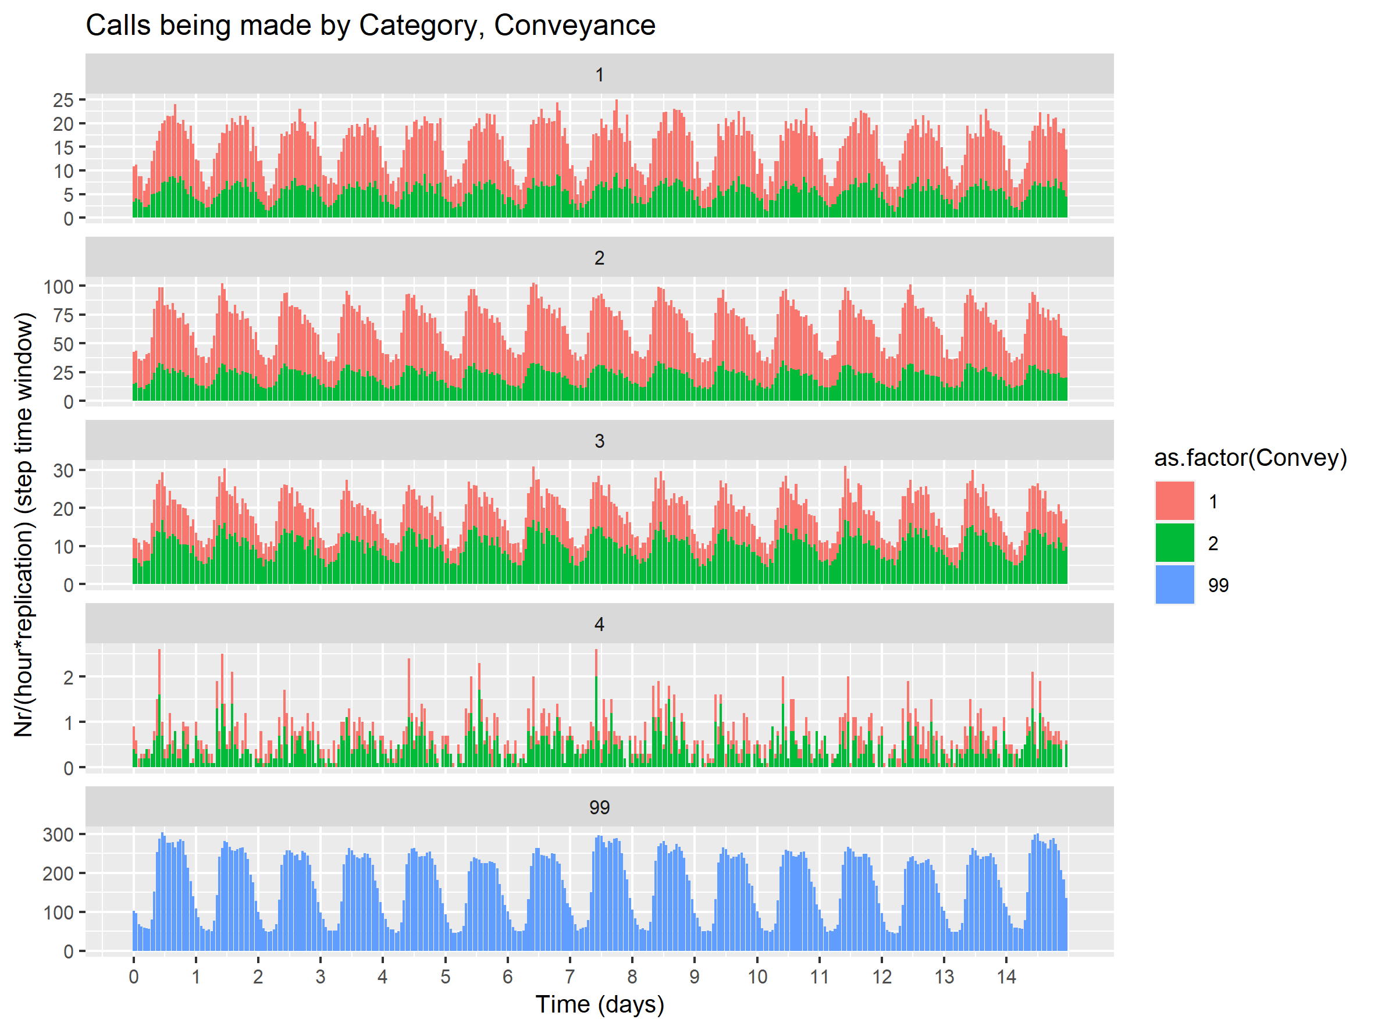Click x-axis tick label '12'
1374x1030 pixels.
tap(881, 976)
